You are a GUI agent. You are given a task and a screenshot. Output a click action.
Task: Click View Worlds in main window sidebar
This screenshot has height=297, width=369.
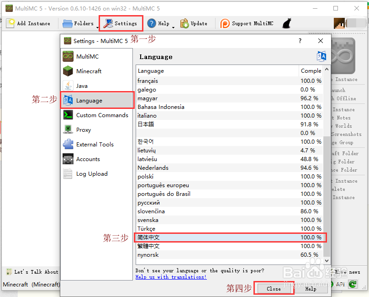tap(342, 126)
